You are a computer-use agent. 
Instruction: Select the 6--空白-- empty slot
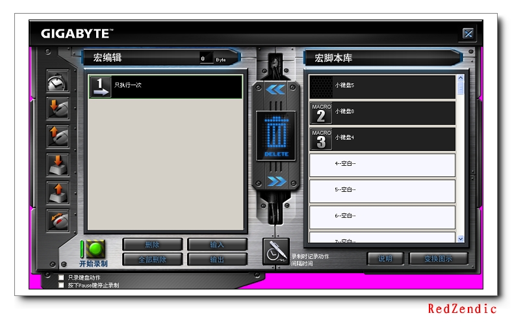point(382,217)
